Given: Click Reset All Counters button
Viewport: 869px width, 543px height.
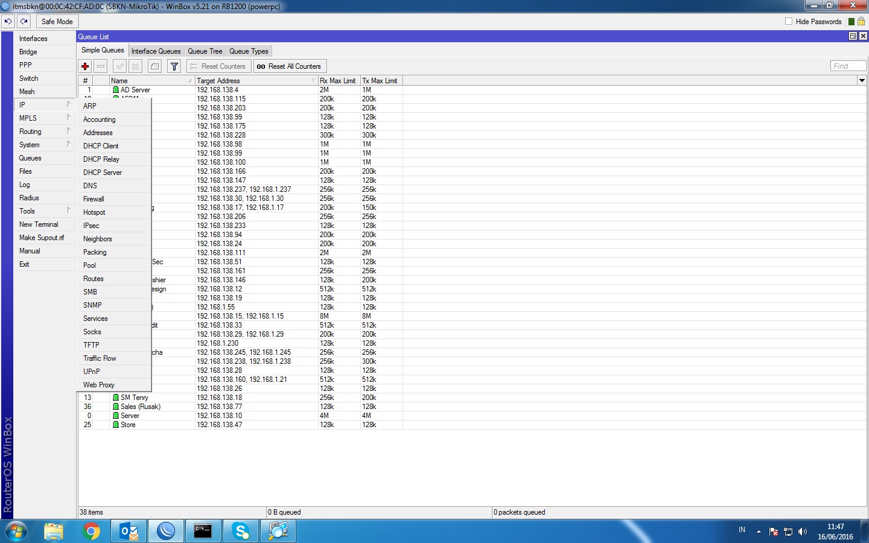Looking at the screenshot, I should click(289, 66).
